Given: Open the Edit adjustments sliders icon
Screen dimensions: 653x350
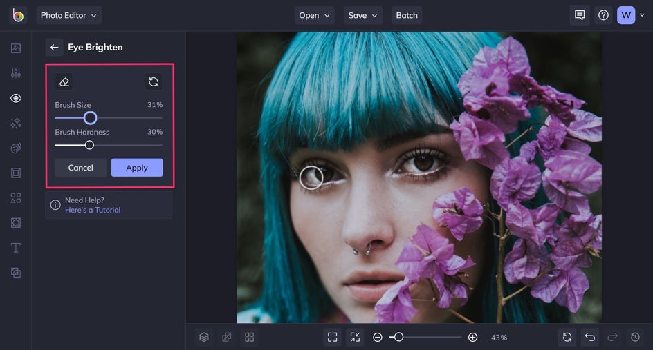Looking at the screenshot, I should (x=16, y=73).
